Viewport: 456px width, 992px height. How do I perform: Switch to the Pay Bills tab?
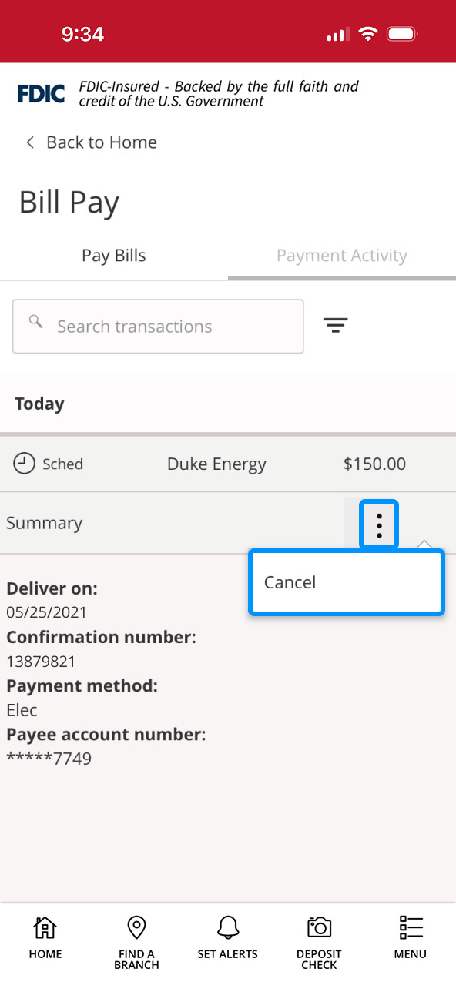coord(113,255)
